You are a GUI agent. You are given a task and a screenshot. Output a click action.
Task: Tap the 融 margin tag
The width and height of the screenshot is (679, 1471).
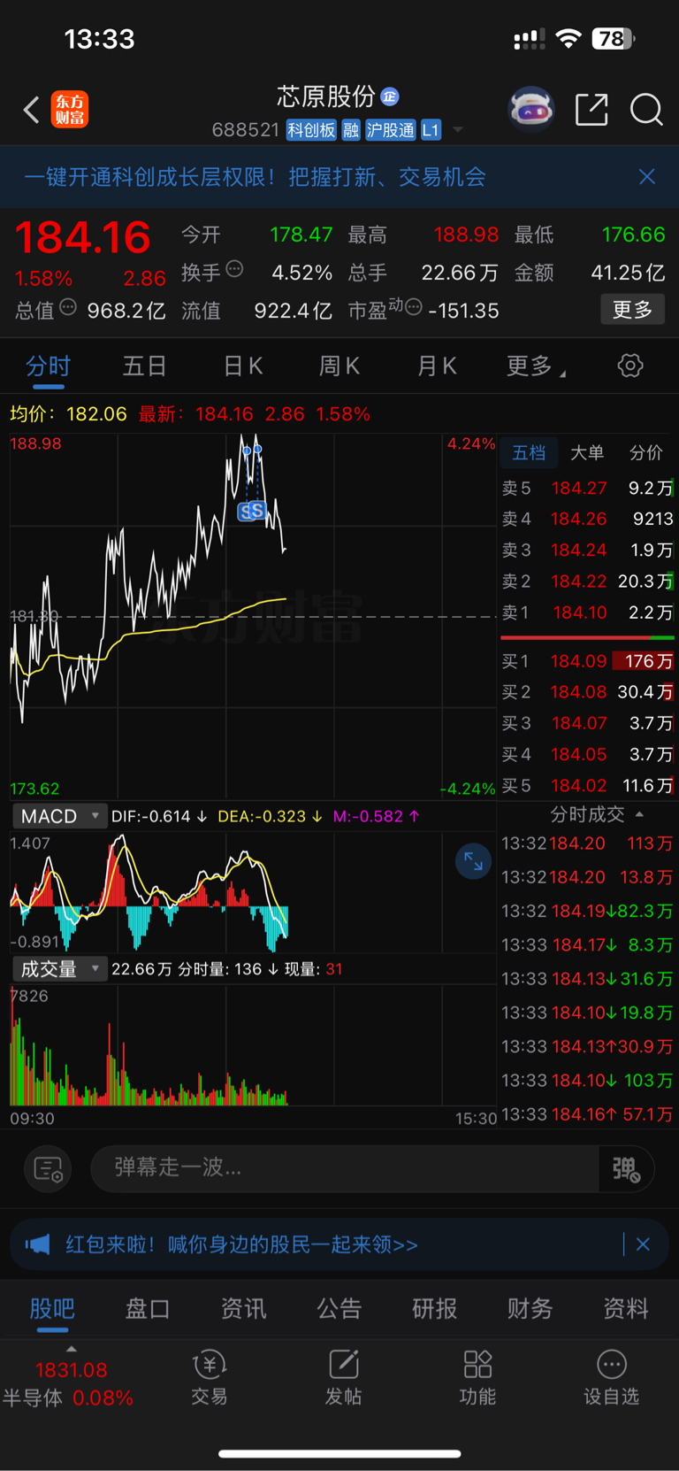coord(351,130)
